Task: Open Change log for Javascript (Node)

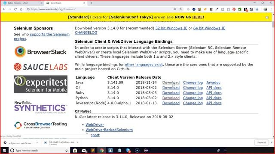Action: 193,103
